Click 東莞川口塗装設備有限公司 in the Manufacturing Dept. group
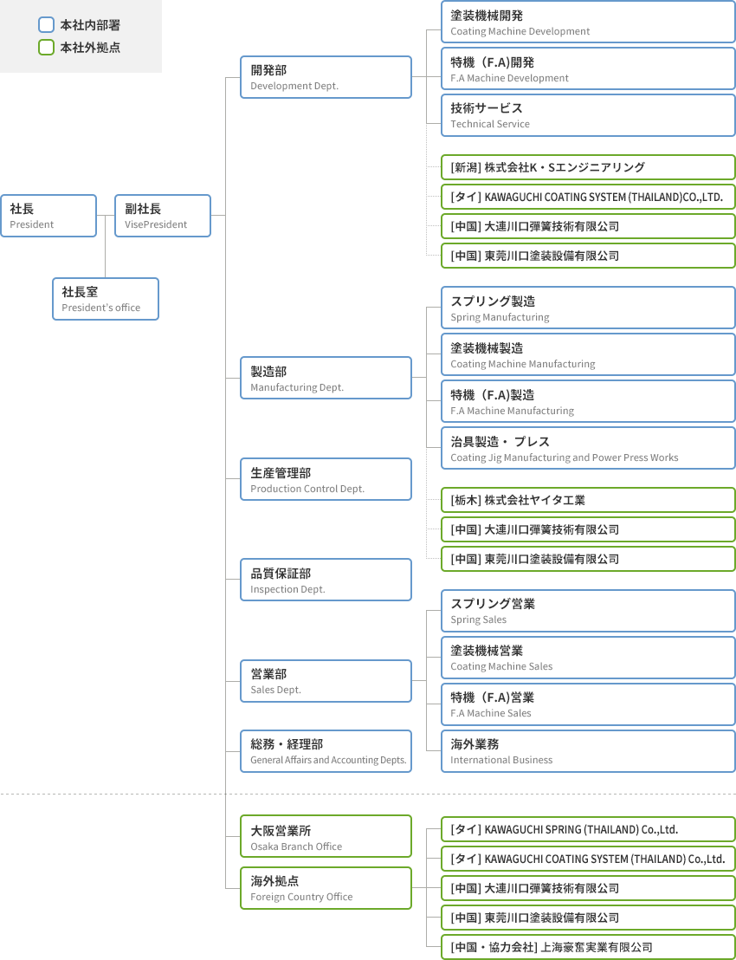 coord(588,559)
